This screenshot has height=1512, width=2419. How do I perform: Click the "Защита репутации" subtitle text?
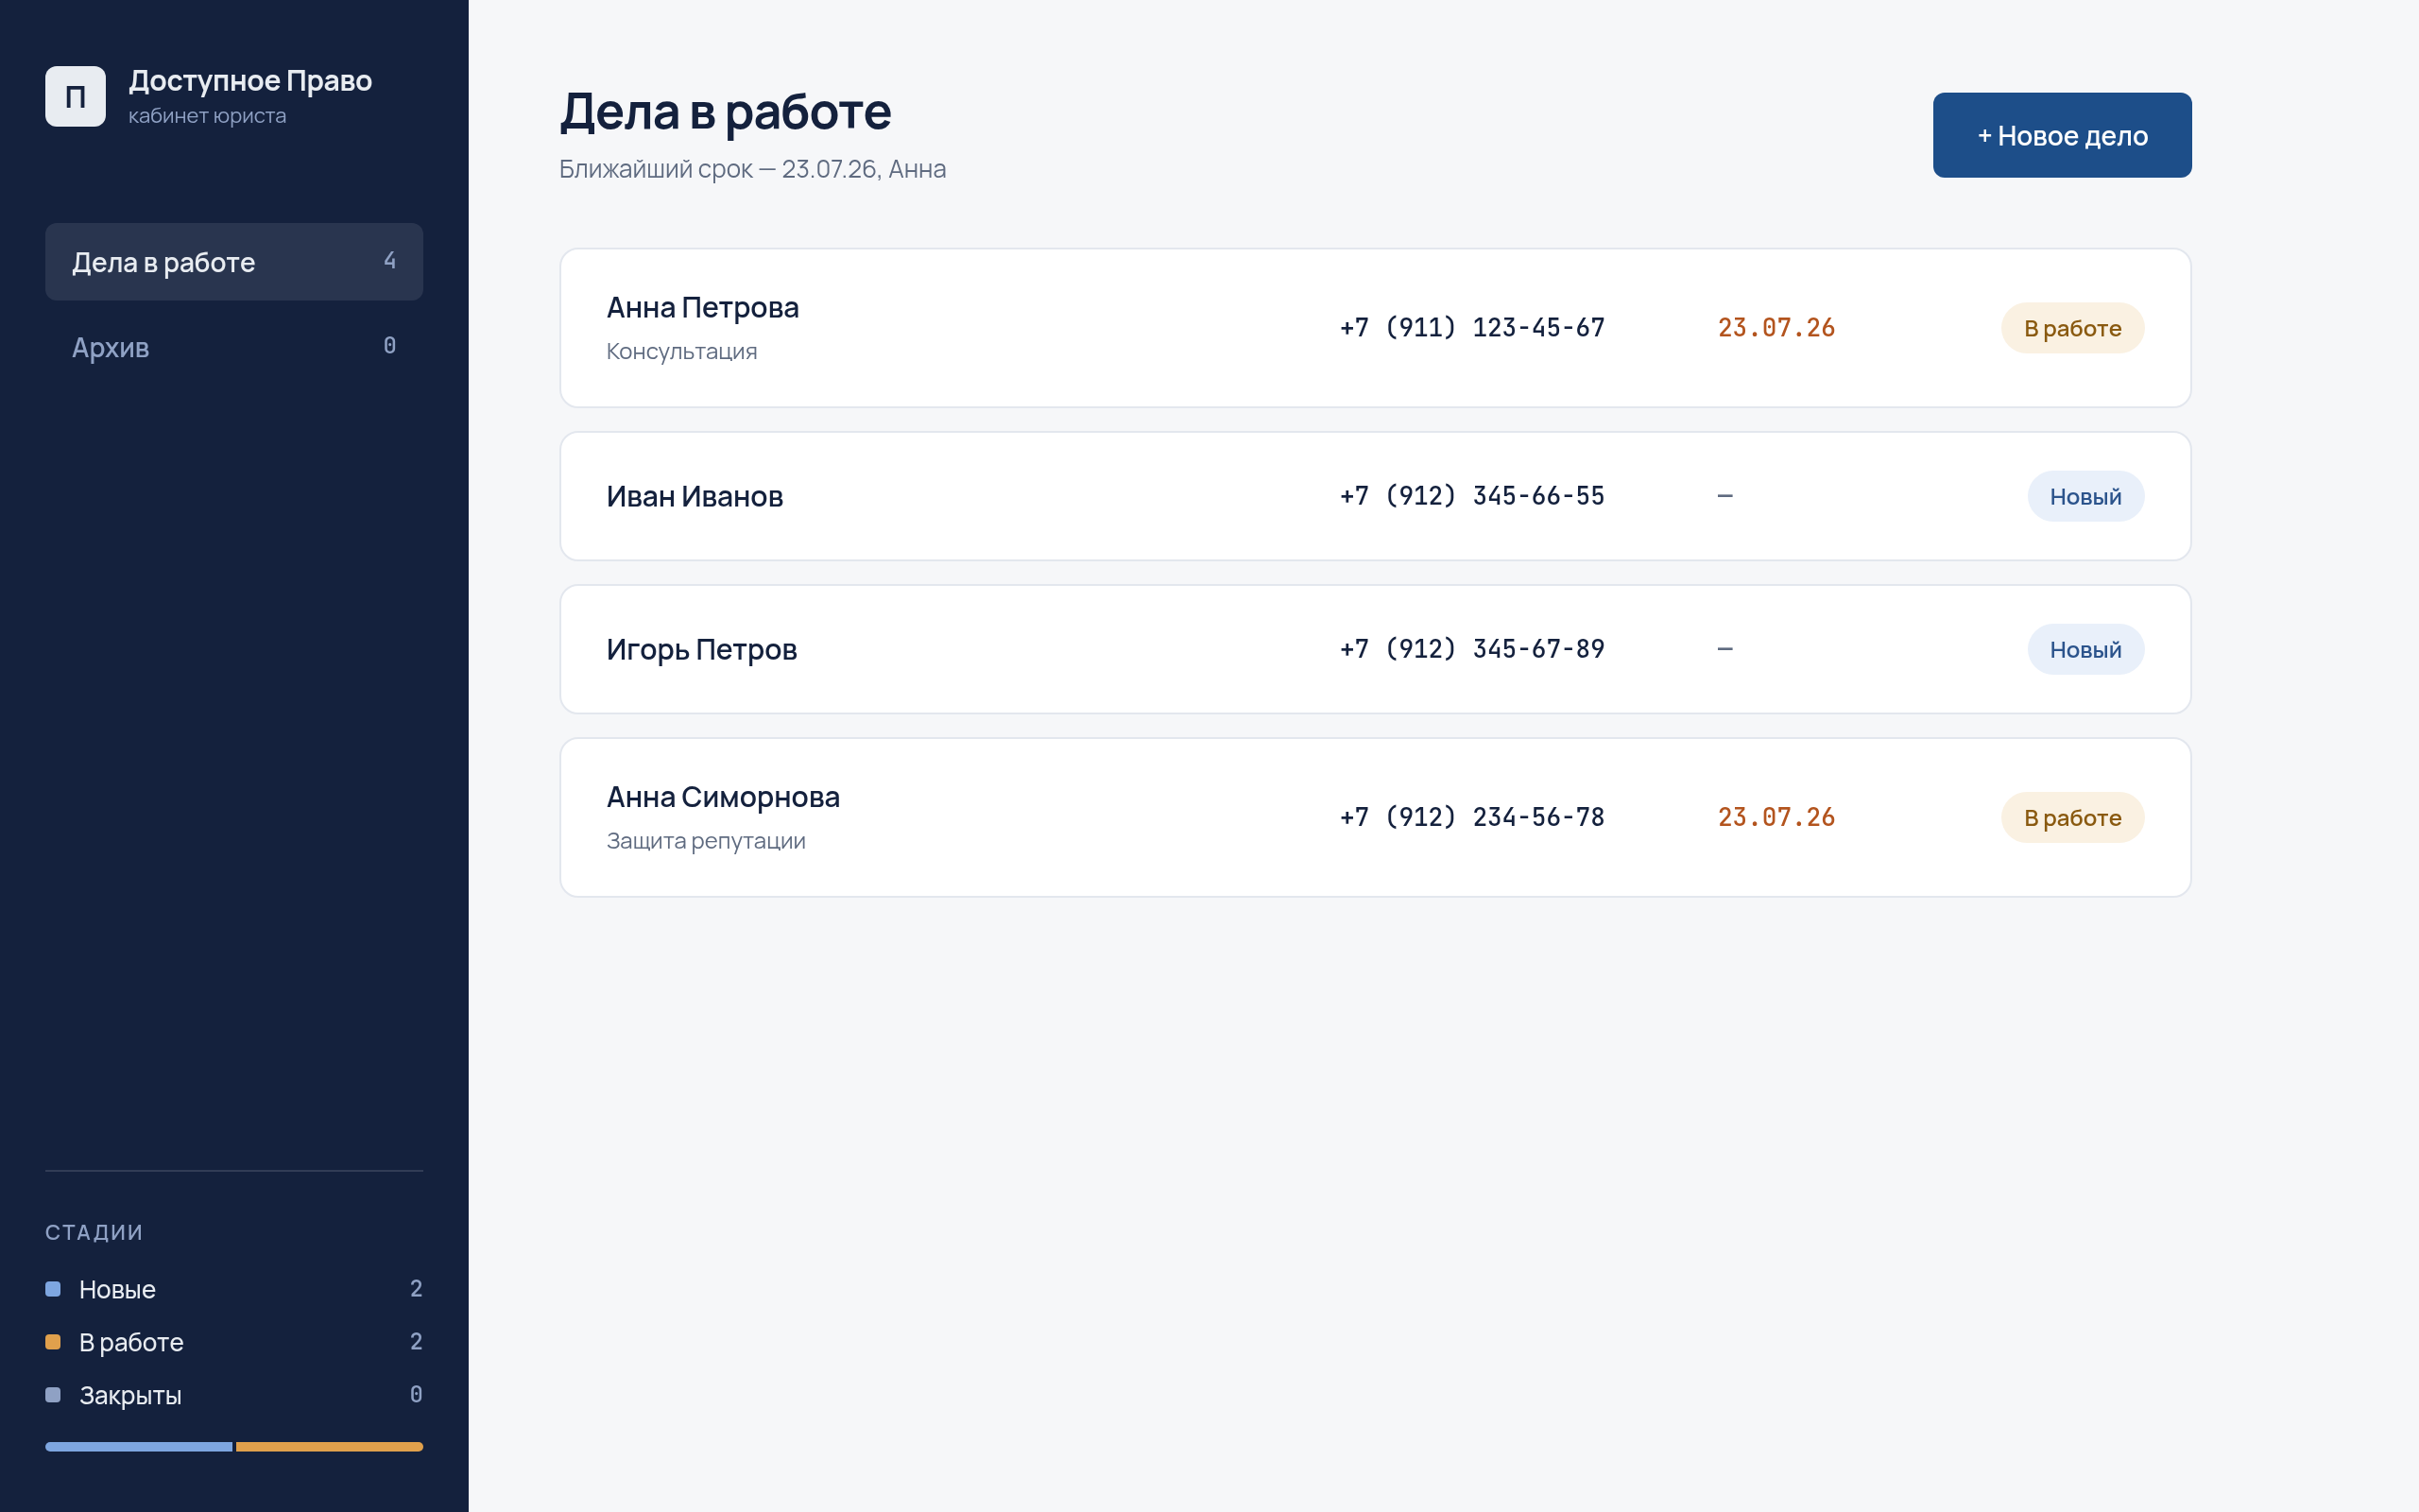pyautogui.click(x=706, y=841)
